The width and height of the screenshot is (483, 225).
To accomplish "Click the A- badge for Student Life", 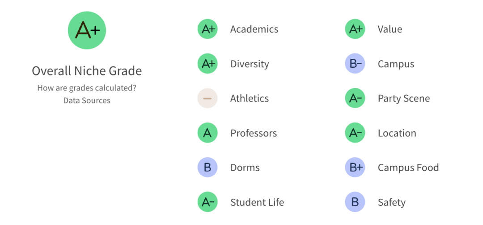I will [208, 202].
